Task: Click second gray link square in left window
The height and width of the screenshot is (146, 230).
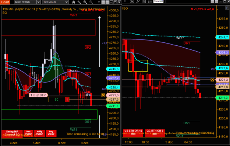Action: (107, 2)
